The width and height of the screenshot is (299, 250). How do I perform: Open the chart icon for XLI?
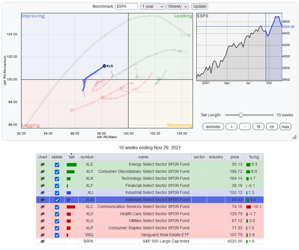tap(43, 193)
